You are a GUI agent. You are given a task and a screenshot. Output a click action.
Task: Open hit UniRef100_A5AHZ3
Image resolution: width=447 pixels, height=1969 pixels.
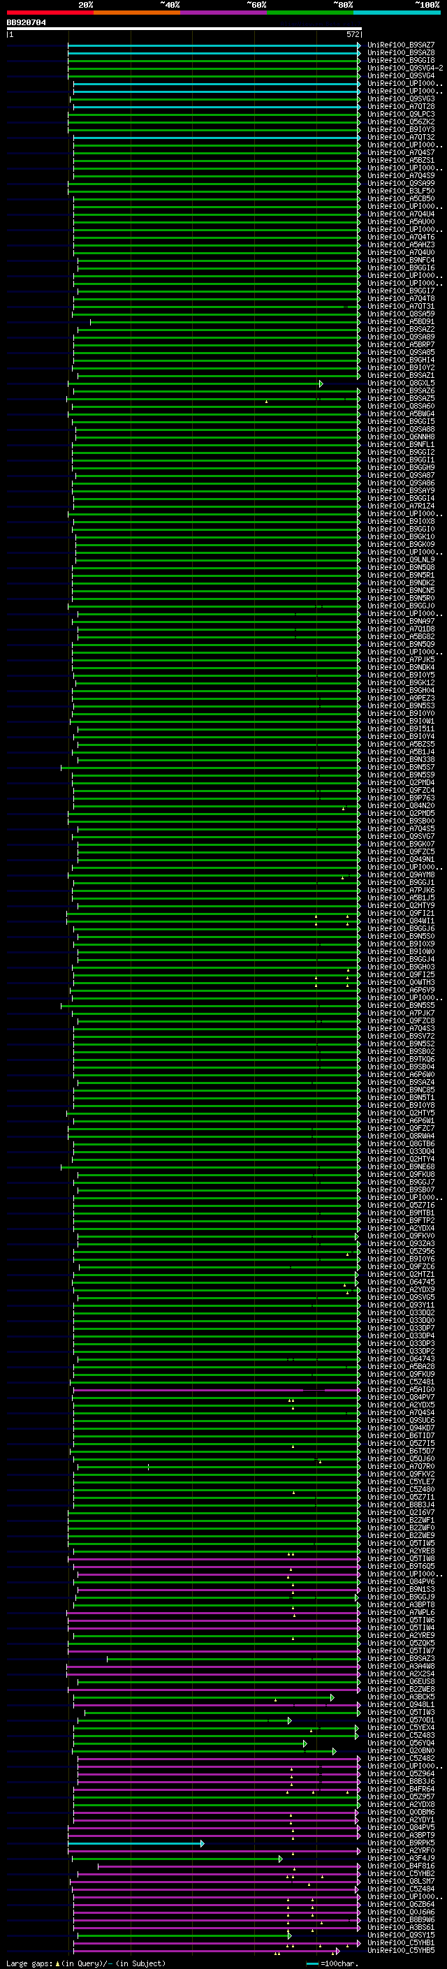[401, 244]
